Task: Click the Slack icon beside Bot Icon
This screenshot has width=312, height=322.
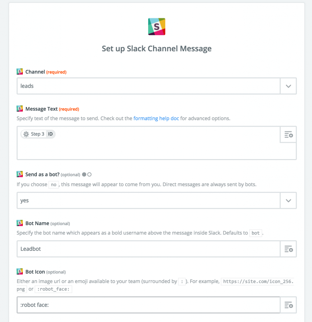Action: [x=19, y=271]
